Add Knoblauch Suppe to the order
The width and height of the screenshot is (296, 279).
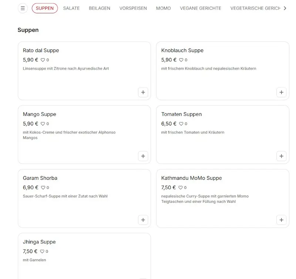[x=281, y=92]
